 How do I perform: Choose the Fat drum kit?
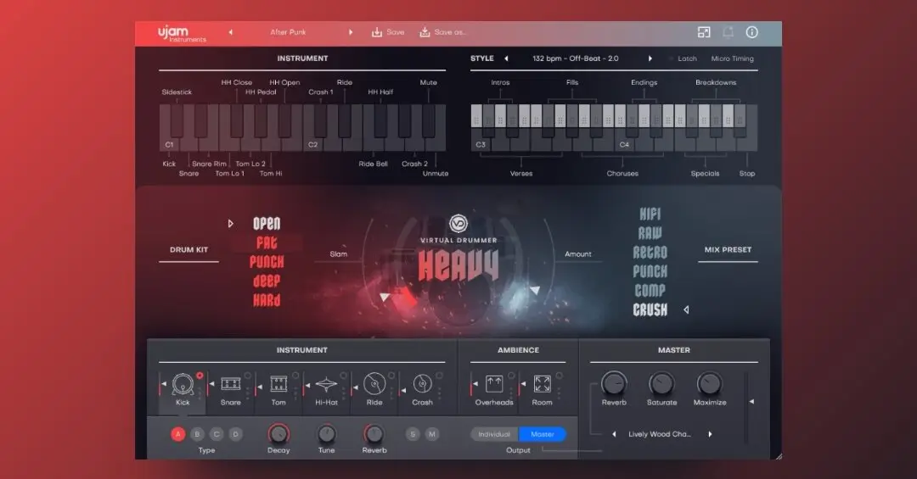[x=267, y=242]
